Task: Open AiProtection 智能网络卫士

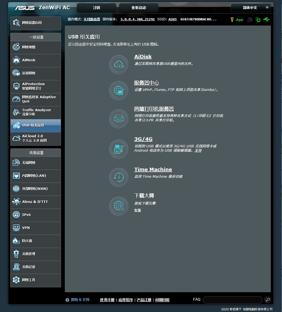Action: (x=36, y=86)
